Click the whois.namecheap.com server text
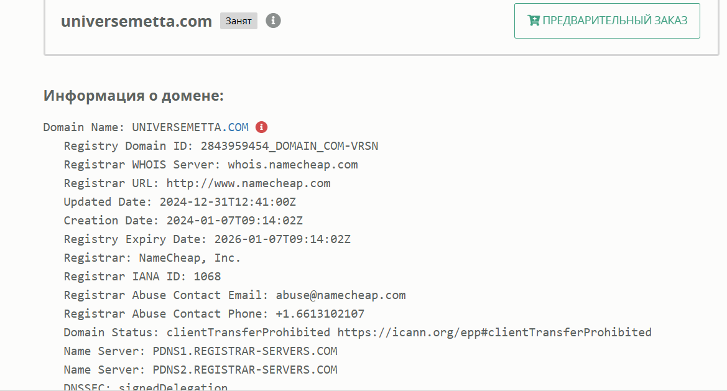The height and width of the screenshot is (391, 727). 292,165
